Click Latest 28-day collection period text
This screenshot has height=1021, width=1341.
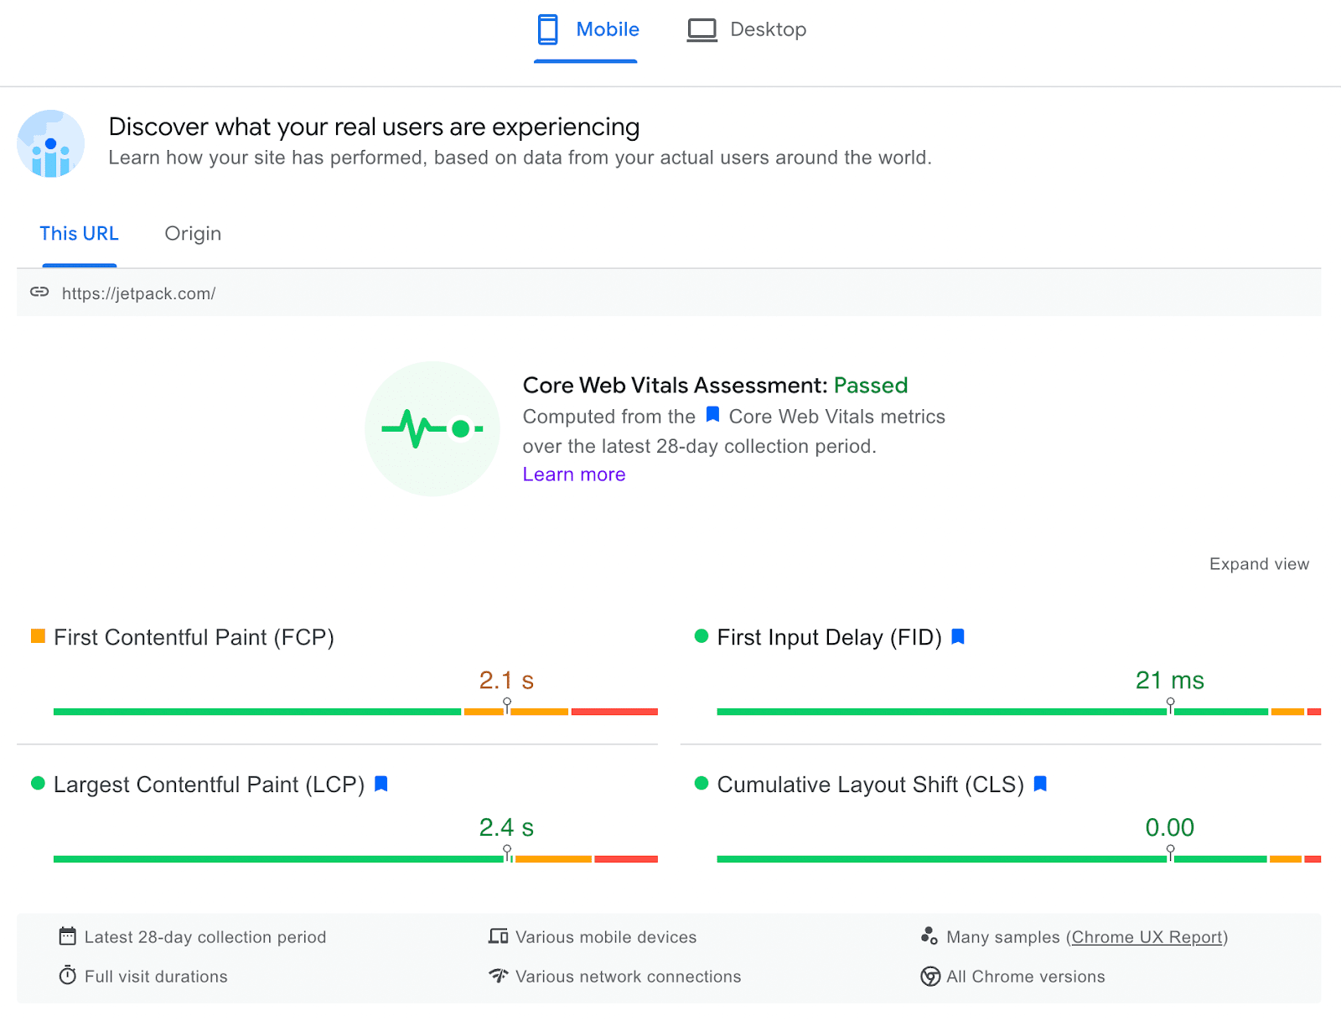coord(205,937)
